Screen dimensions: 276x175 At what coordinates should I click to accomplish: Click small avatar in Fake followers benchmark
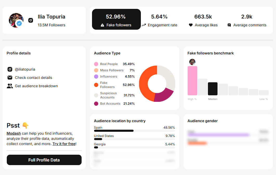click(x=192, y=62)
